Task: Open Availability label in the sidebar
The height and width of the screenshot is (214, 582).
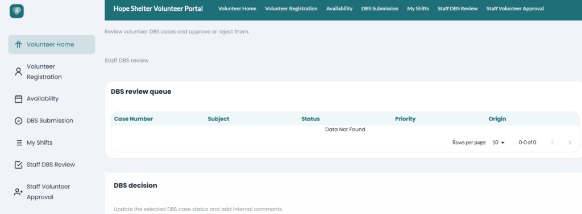Action: (x=43, y=99)
